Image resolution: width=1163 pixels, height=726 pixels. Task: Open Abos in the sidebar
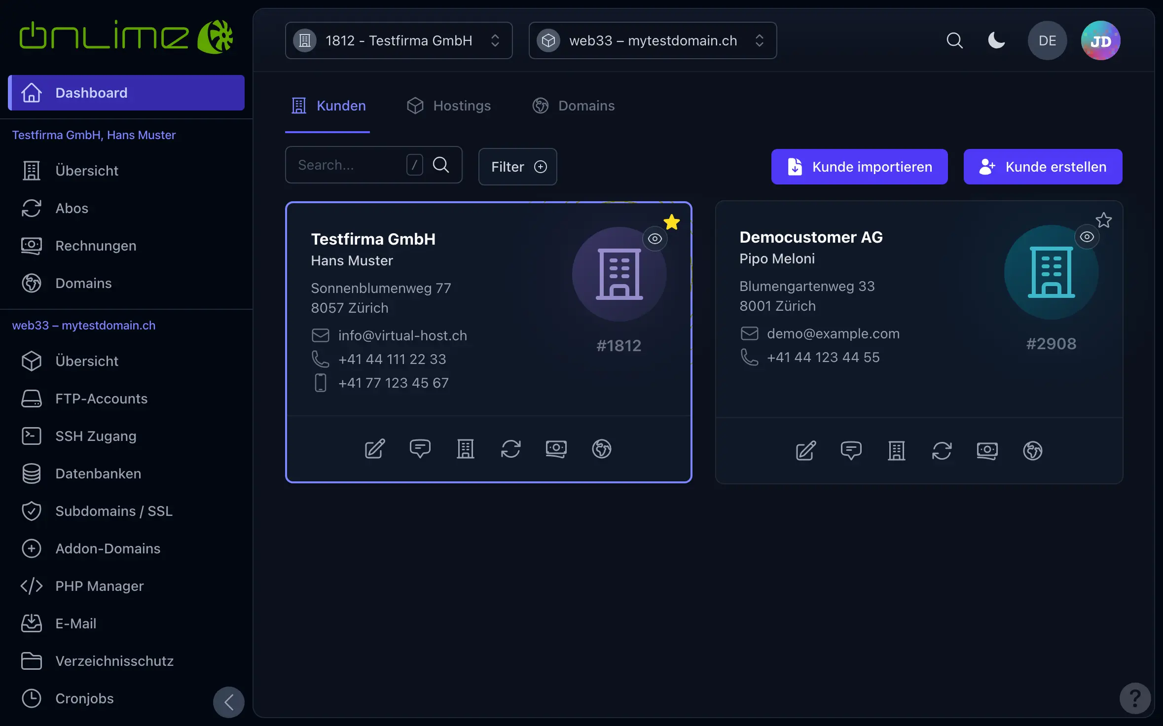[x=126, y=208]
